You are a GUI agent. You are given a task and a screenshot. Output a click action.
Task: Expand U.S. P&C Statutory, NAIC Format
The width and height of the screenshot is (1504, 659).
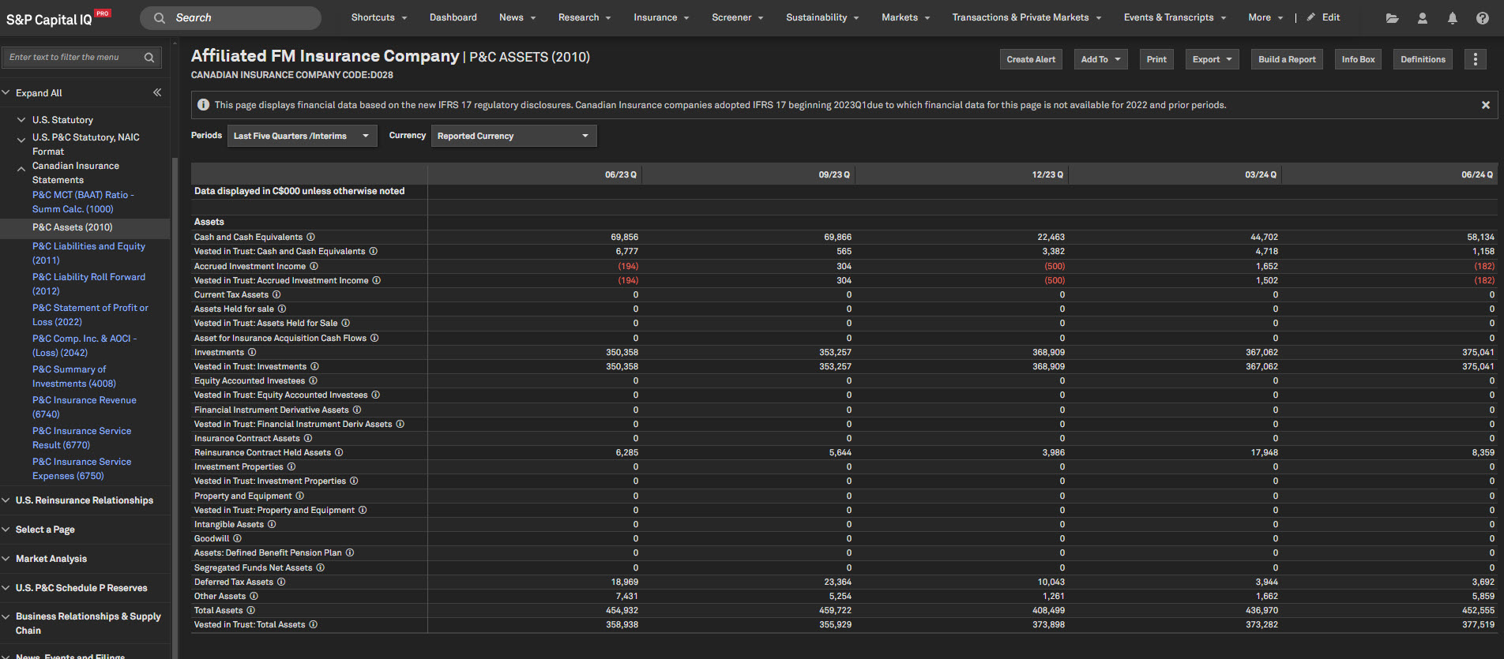(21, 140)
